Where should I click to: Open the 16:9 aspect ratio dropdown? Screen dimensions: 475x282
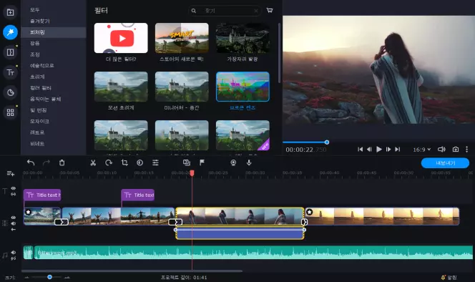(421, 150)
